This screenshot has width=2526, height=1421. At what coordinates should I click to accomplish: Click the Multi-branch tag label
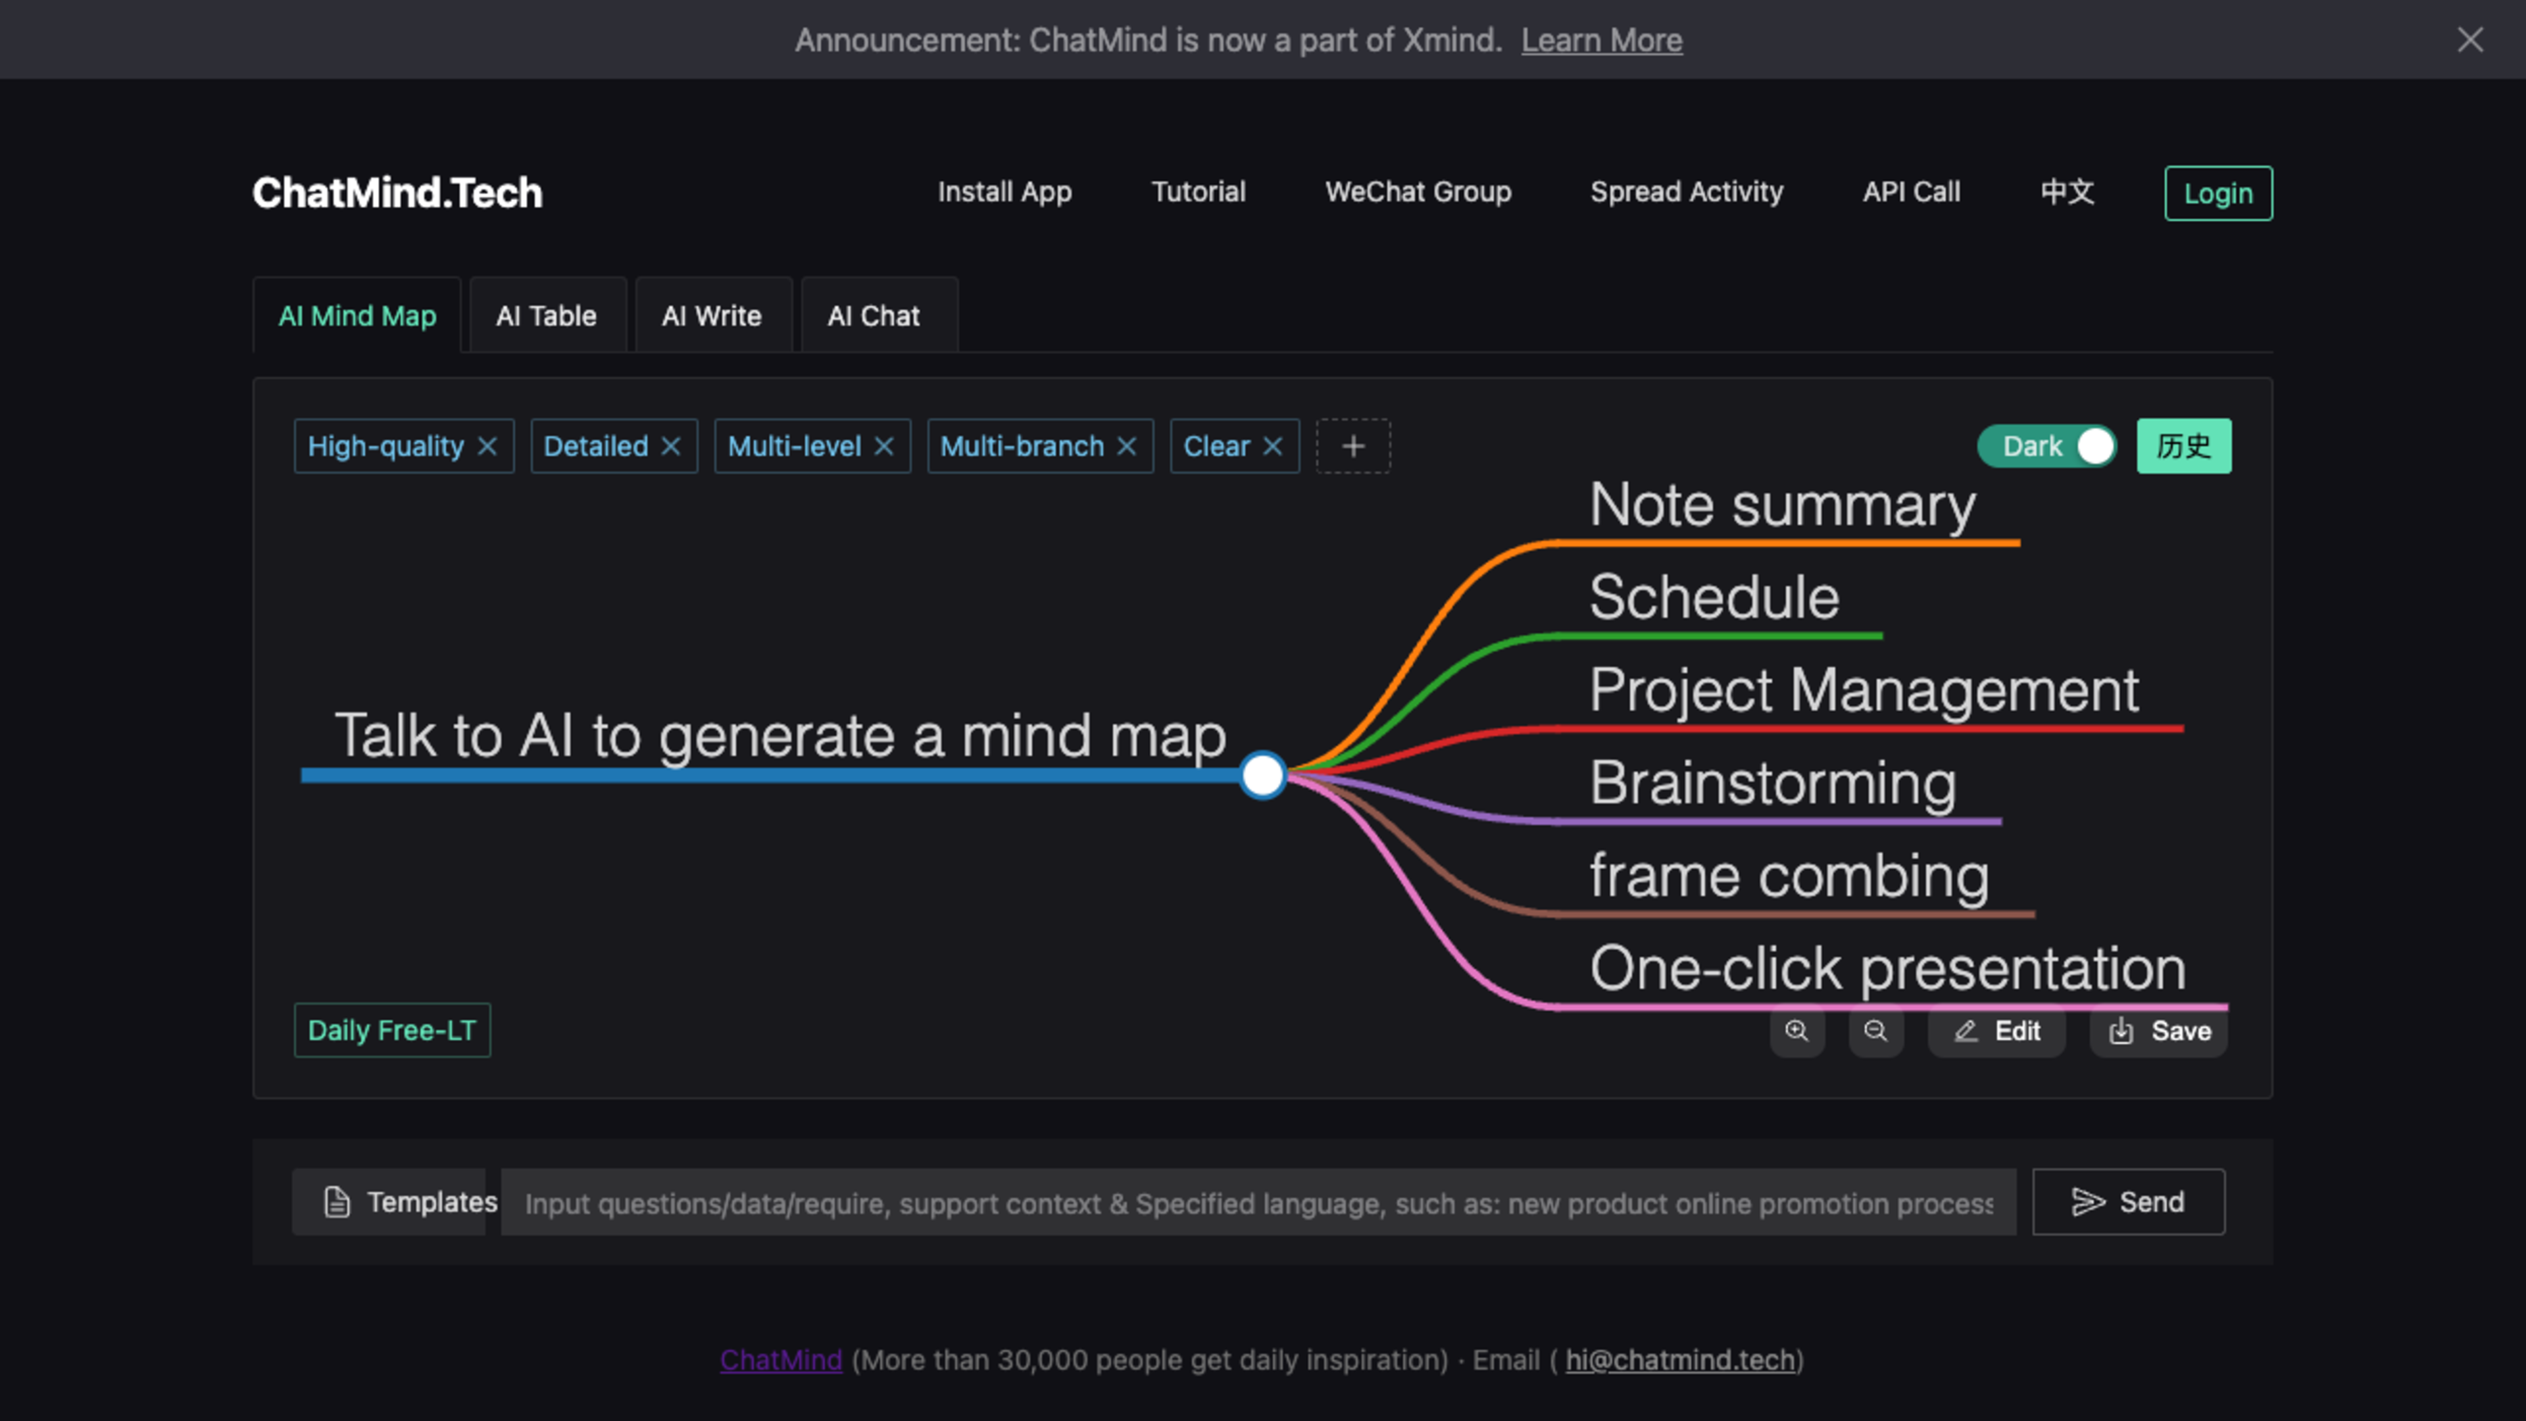point(1022,446)
